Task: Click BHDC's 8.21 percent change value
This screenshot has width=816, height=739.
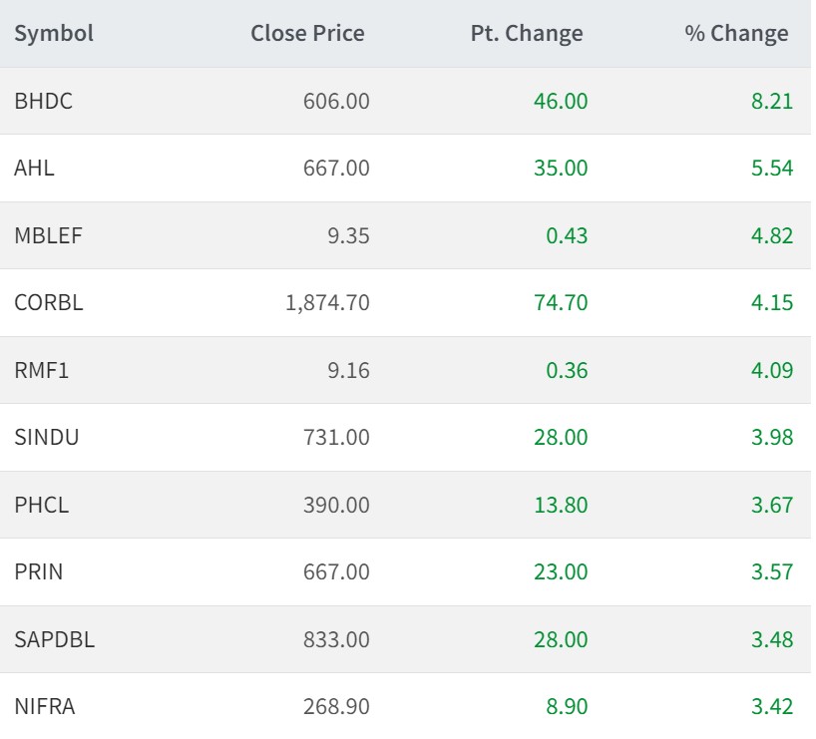Action: [x=772, y=101]
